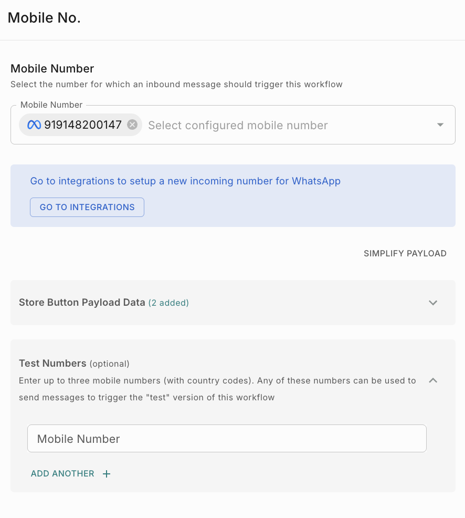This screenshot has height=518, width=465.
Task: Click the upward chevron in Test Numbers section
Action: pyautogui.click(x=433, y=380)
